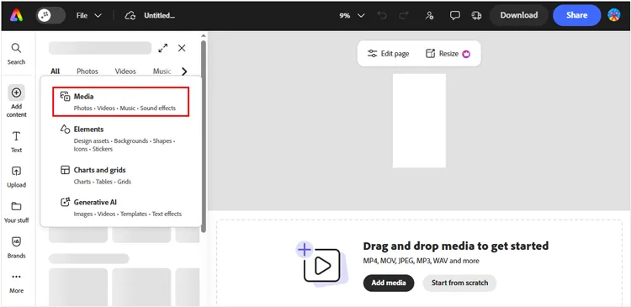Open Brands in the left sidebar

pyautogui.click(x=17, y=247)
